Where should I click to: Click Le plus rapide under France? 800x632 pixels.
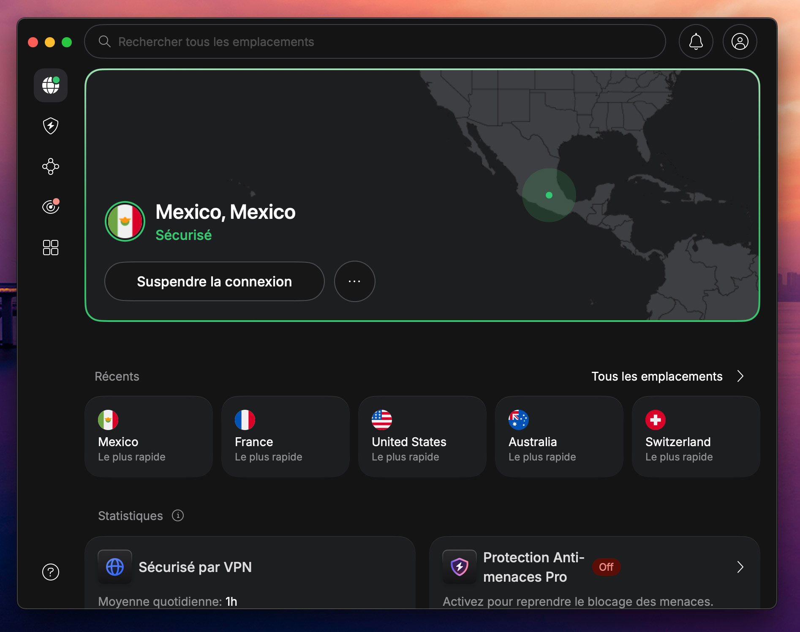click(x=269, y=457)
